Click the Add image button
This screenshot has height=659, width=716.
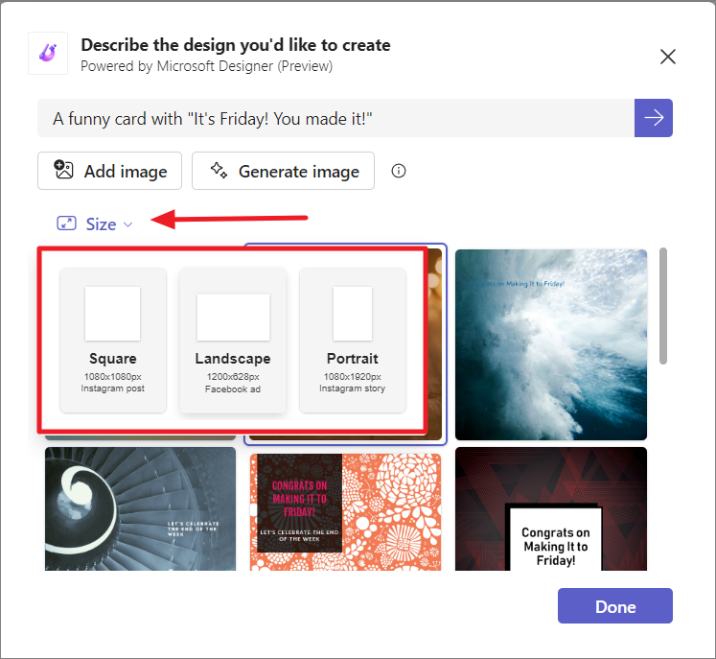pyautogui.click(x=109, y=171)
